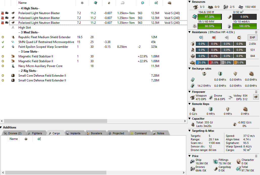Toggle 5MN Quad LiF Microwarpdrive active state
The image size is (260, 175).
3,42
